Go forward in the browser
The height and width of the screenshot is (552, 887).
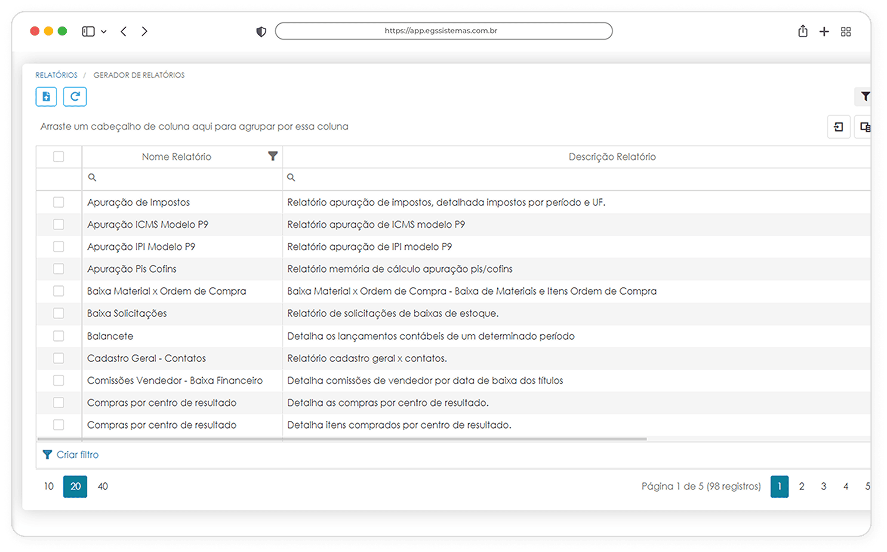145,31
